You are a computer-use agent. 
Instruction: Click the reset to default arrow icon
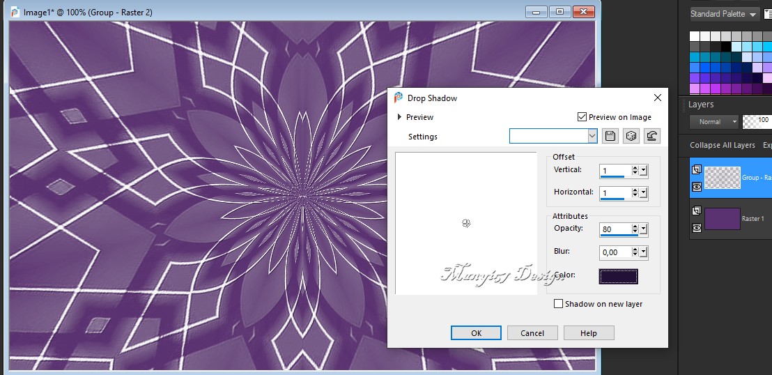[652, 136]
